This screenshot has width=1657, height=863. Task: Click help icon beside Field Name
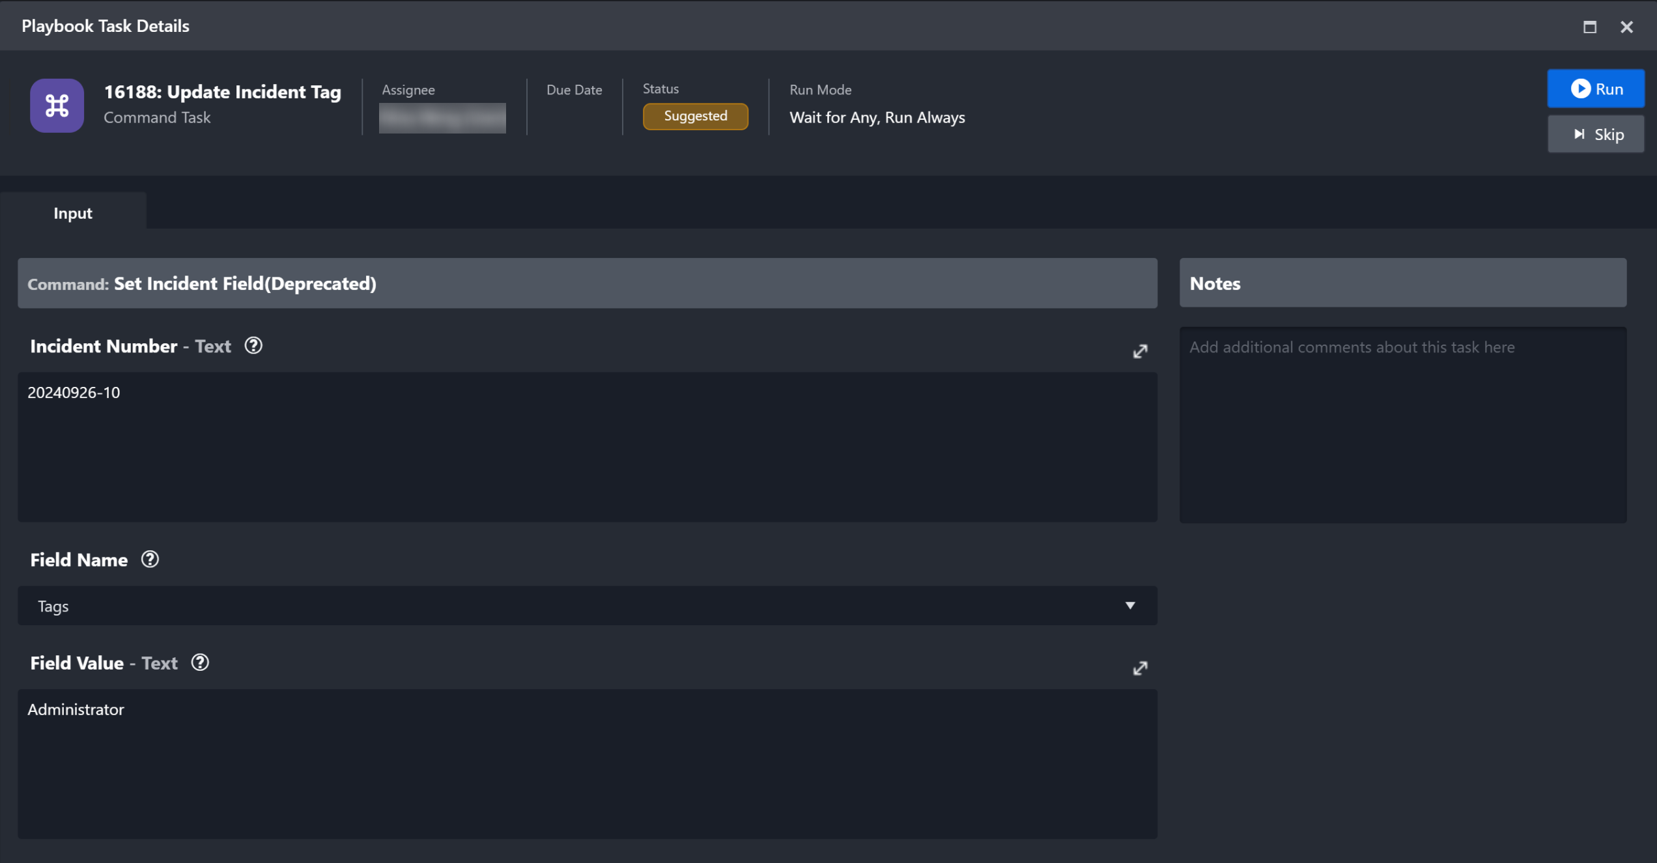click(150, 559)
